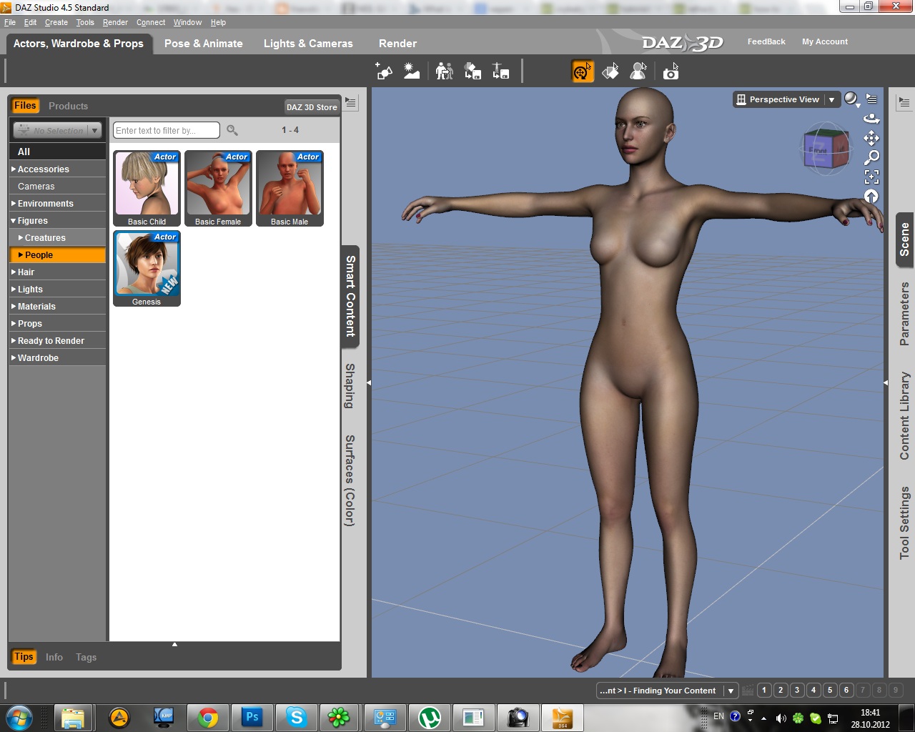Image resolution: width=915 pixels, height=732 pixels.
Task: Open Skype from the taskbar
Action: click(x=297, y=717)
